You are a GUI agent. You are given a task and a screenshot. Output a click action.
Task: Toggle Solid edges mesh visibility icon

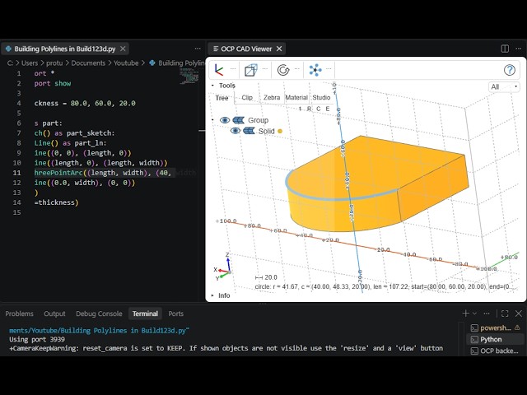[249, 131]
